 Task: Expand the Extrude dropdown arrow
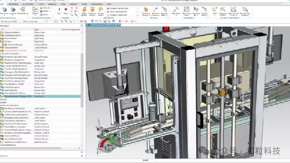(52, 8)
